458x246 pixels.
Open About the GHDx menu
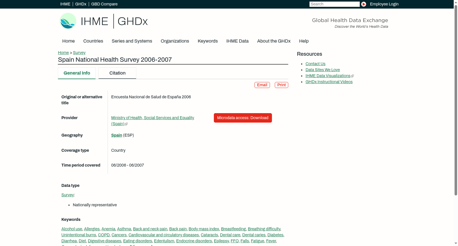pyautogui.click(x=274, y=41)
